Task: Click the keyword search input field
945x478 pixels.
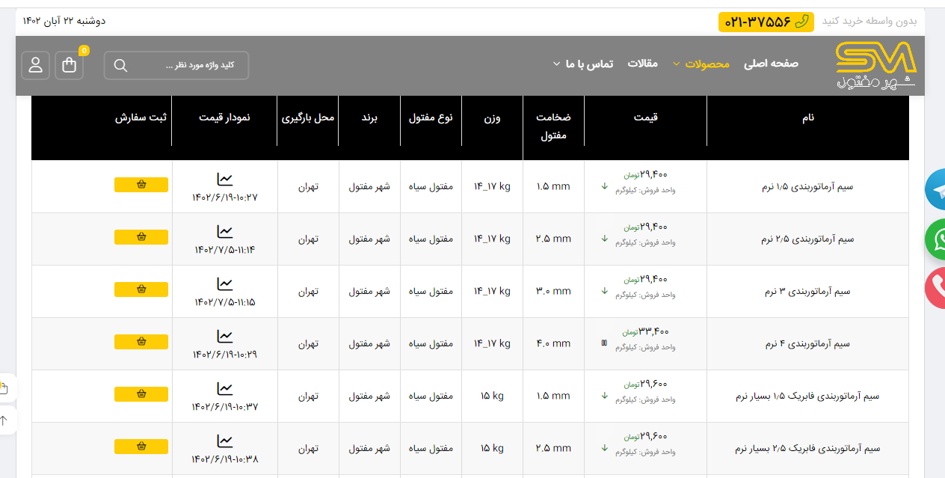Action: pyautogui.click(x=187, y=65)
